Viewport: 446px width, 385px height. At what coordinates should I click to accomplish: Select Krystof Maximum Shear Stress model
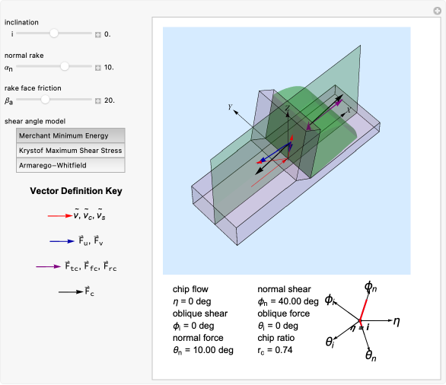tap(71, 151)
